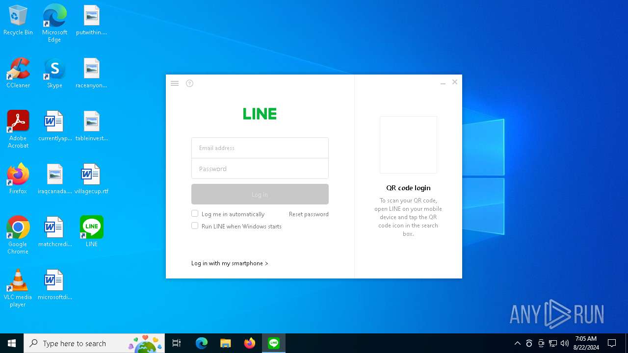Select the raceanyon image file icon
This screenshot has height=353, width=628.
click(91, 74)
